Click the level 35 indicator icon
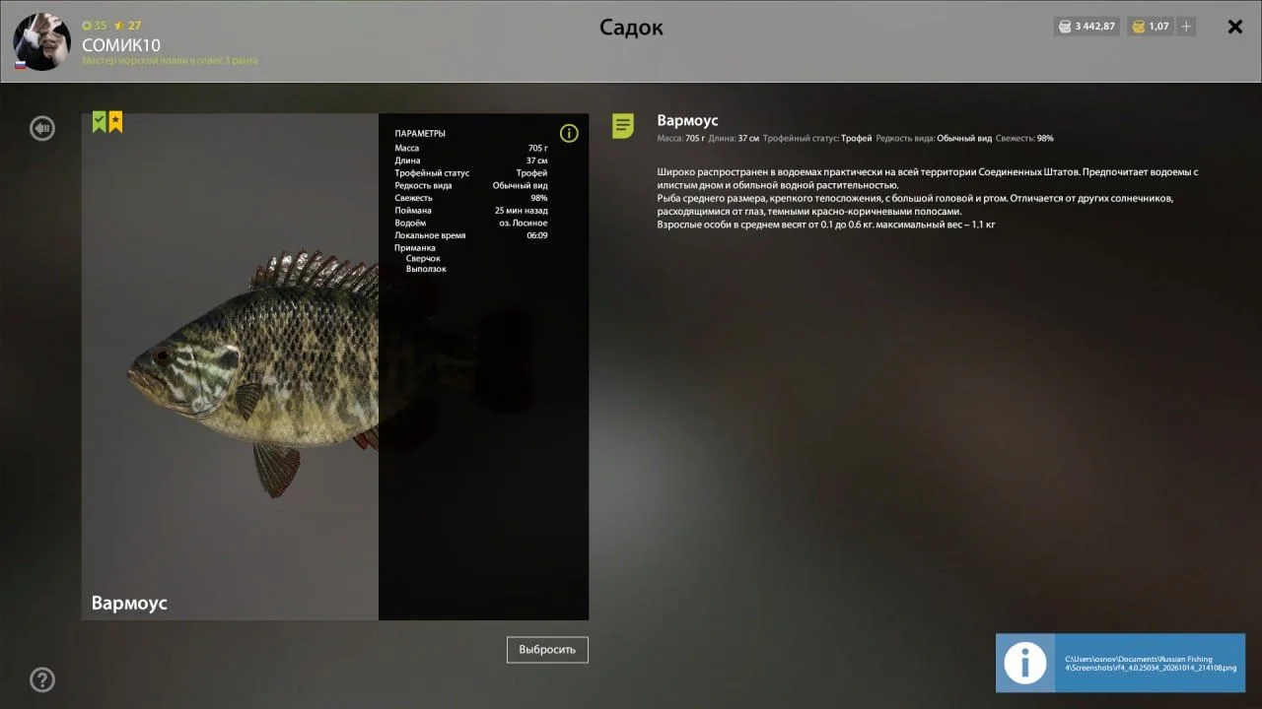The height and width of the screenshot is (709, 1262). 95,26
